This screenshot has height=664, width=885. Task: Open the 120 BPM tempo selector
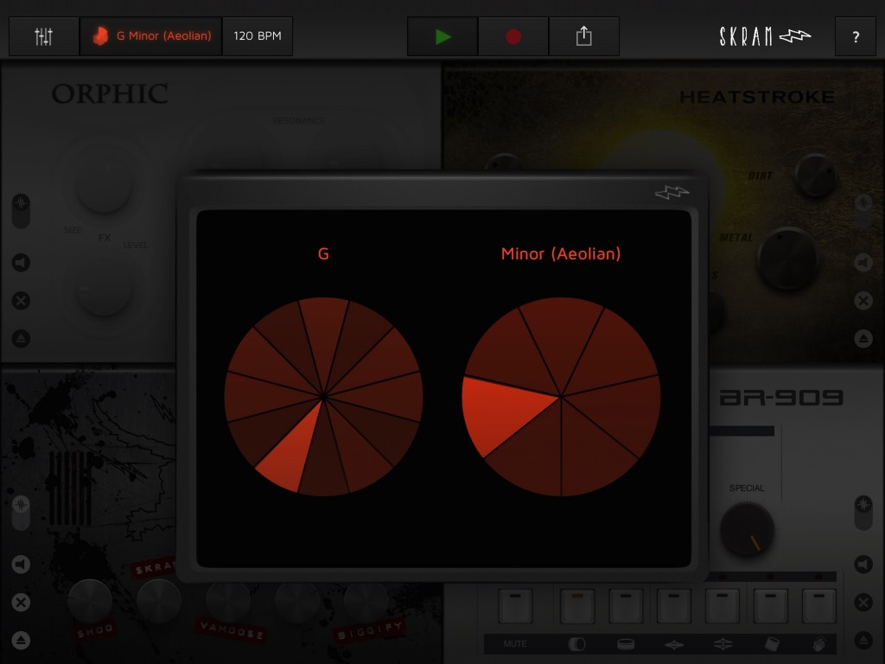click(258, 37)
